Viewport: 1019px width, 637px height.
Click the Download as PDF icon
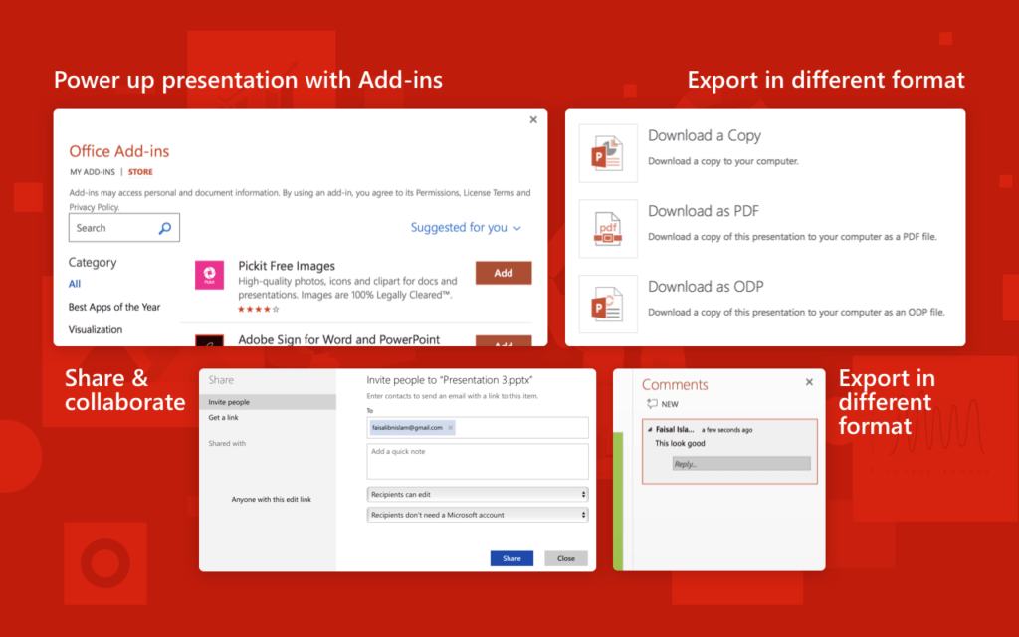[608, 229]
